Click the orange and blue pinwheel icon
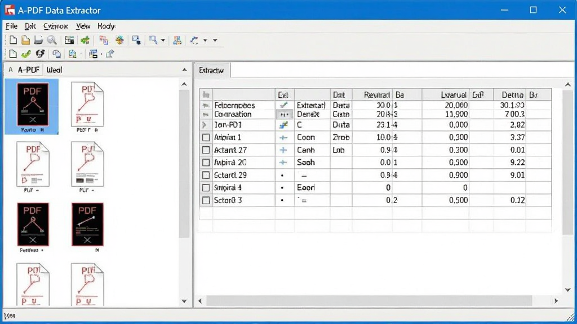The height and width of the screenshot is (324, 577). click(119, 40)
